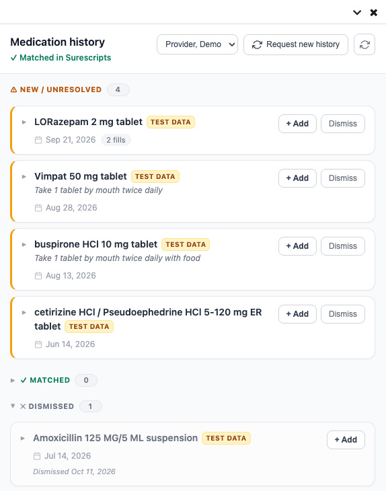This screenshot has width=386, height=491.
Task: Click the calendar icon beside Jul 14, 2026
Action: click(37, 456)
